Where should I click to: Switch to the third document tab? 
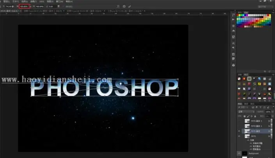[85, 11]
